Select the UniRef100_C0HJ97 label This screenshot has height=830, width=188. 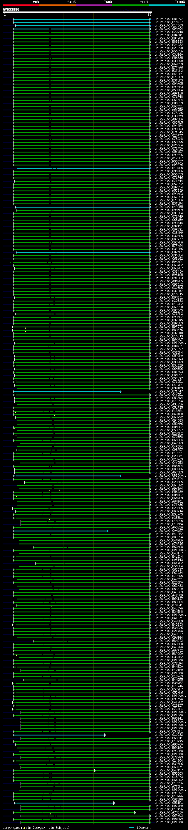click(168, 531)
